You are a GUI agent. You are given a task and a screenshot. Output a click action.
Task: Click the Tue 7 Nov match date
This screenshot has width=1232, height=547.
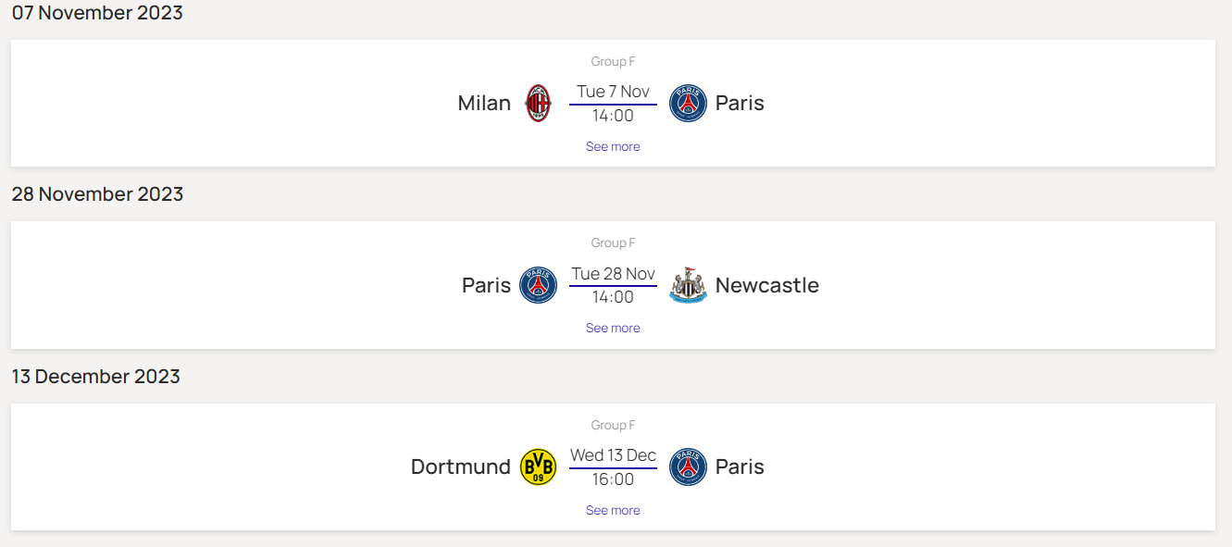coord(613,92)
